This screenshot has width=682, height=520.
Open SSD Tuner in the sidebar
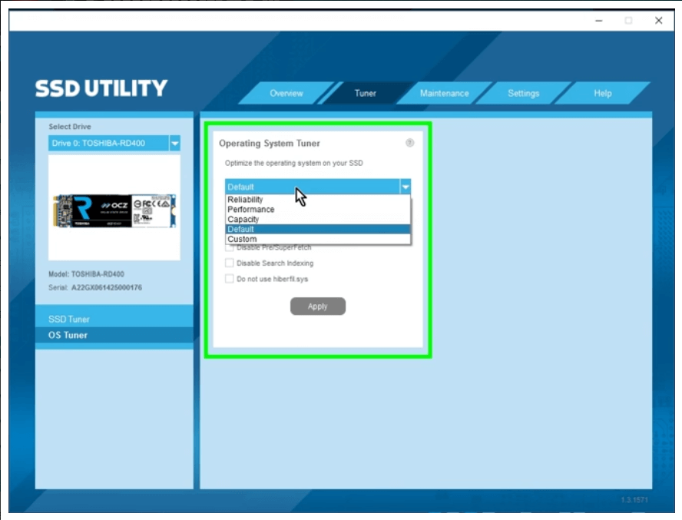pyautogui.click(x=114, y=319)
